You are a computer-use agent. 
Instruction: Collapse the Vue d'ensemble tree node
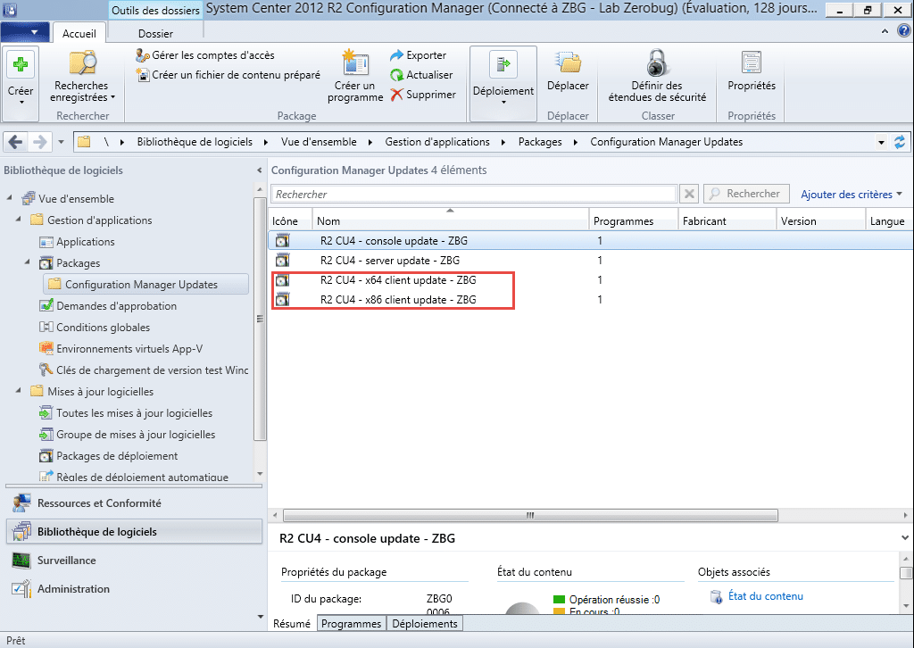point(10,198)
